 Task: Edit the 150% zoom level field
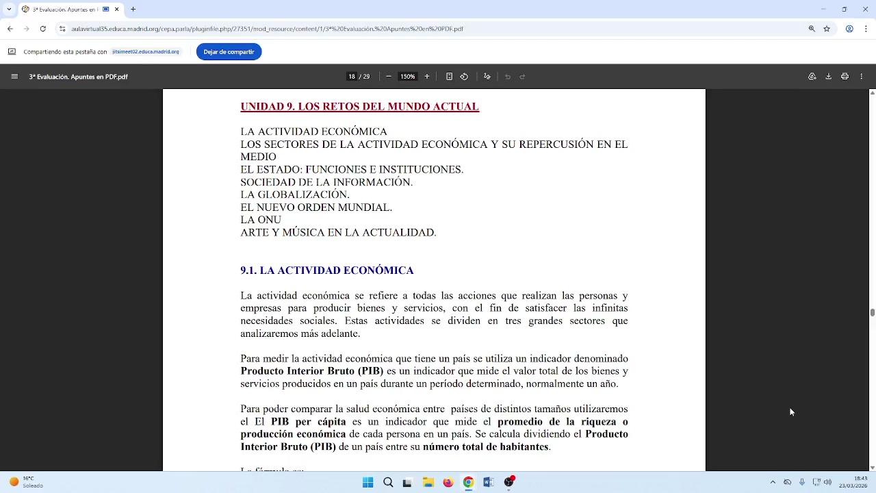(408, 77)
